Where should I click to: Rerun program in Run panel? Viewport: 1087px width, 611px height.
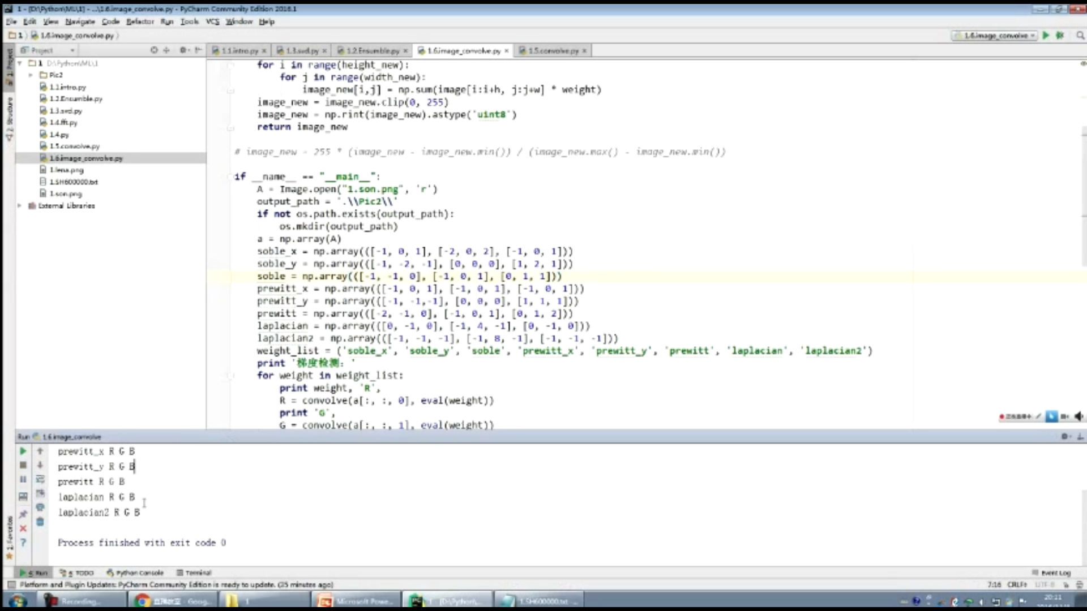[23, 451]
